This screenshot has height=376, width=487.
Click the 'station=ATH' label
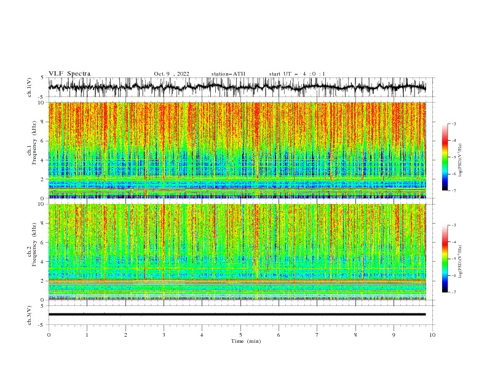tap(228, 74)
